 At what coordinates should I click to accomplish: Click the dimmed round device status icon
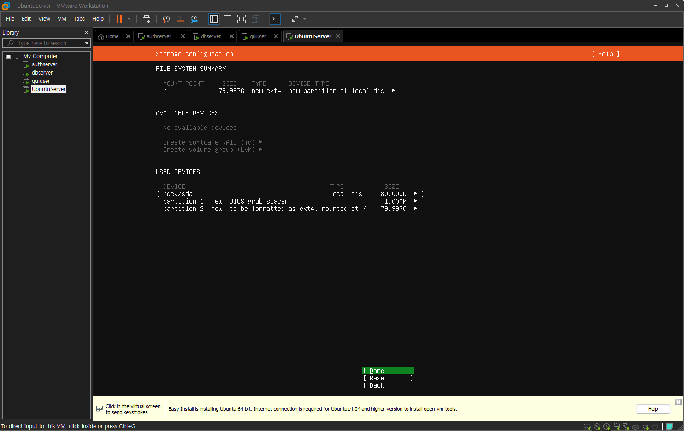[655, 426]
